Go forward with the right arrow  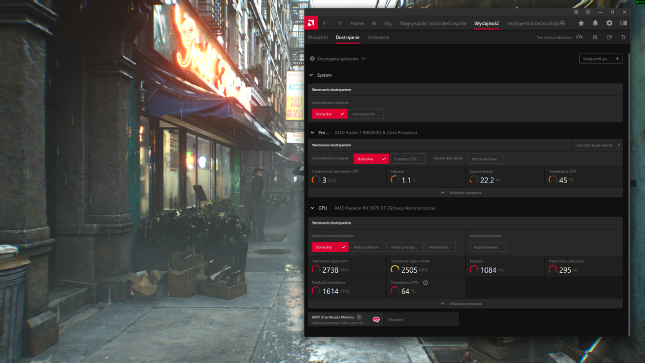point(339,23)
